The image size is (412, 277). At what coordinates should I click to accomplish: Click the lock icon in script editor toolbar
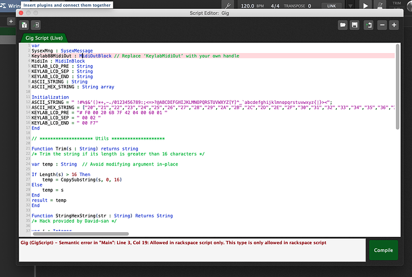pos(24,25)
